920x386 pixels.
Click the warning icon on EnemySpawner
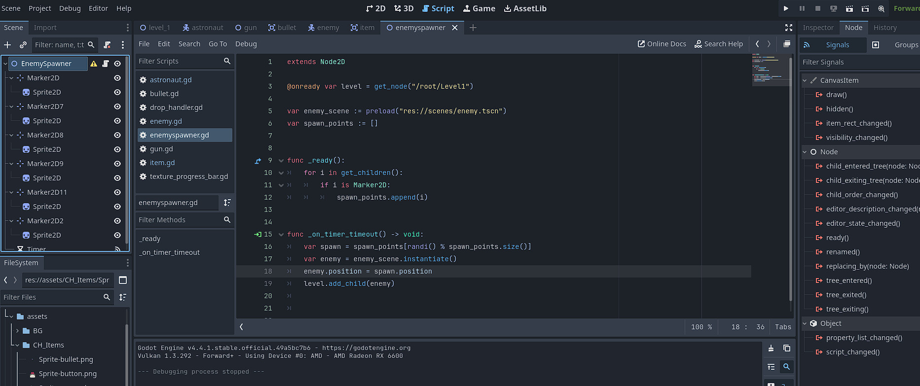point(94,64)
